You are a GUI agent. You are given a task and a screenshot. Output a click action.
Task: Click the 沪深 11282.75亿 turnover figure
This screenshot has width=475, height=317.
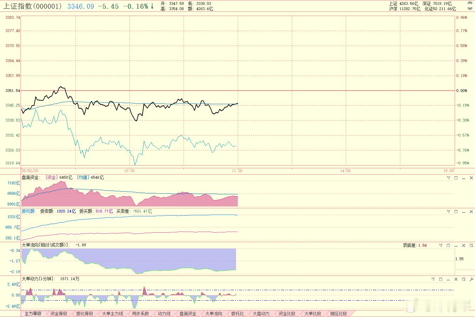point(405,9)
